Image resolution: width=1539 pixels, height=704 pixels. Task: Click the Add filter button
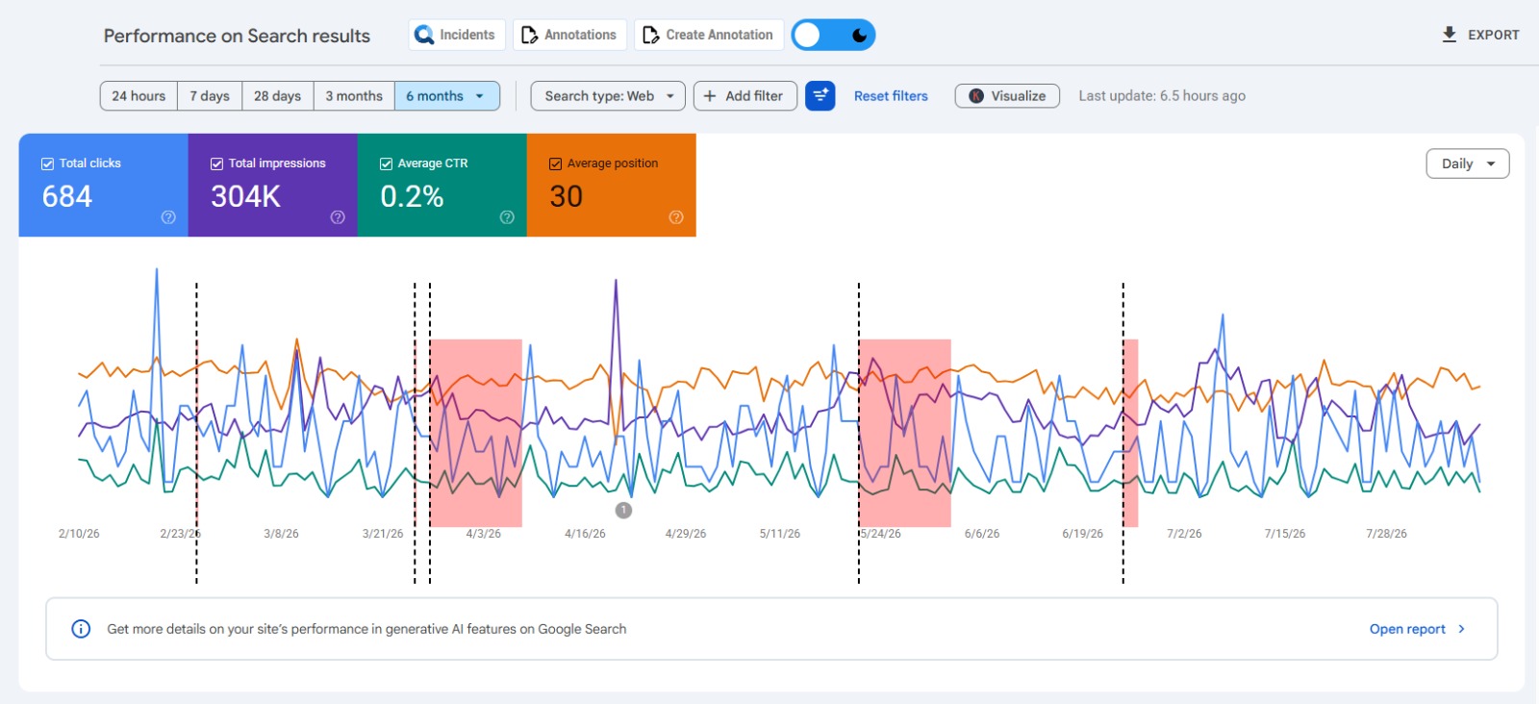[745, 96]
